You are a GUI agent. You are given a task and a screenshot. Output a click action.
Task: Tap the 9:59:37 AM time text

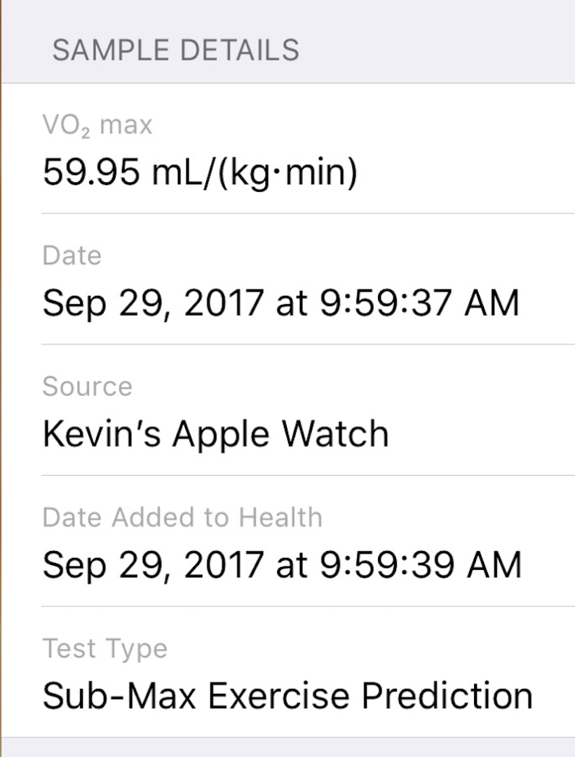(419, 304)
